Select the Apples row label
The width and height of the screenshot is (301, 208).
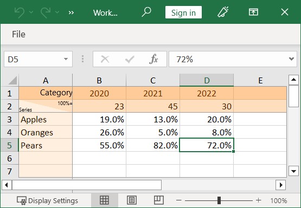[46, 119]
